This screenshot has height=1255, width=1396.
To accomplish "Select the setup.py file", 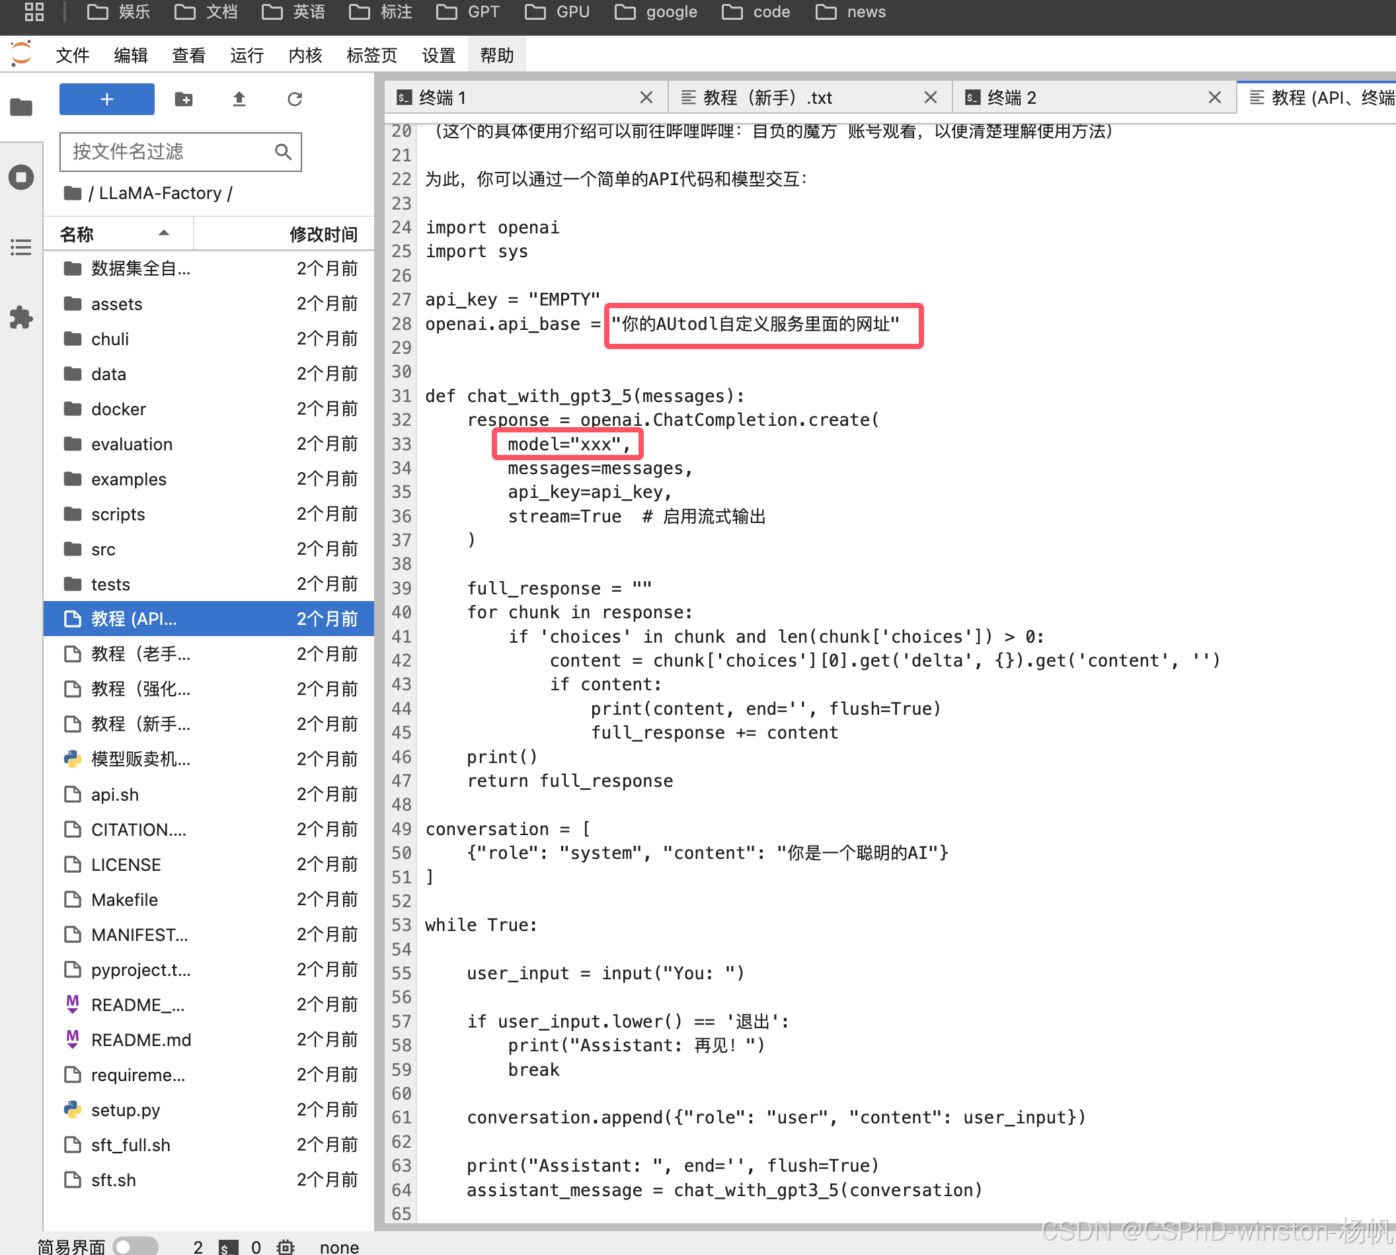I will click(x=126, y=1110).
